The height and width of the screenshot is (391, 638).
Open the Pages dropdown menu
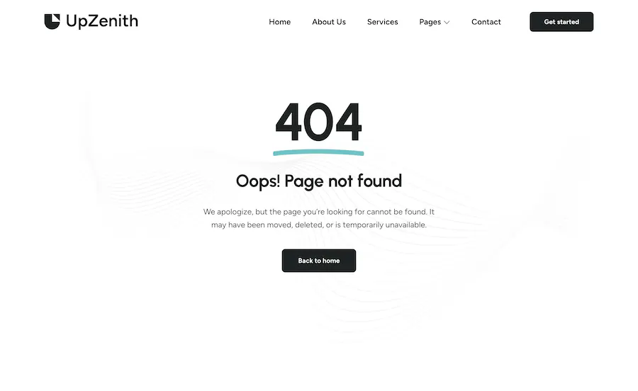coord(434,22)
